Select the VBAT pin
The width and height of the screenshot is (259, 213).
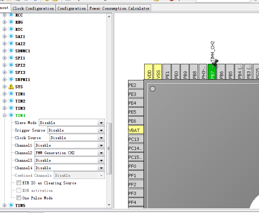pyautogui.click(x=136, y=130)
